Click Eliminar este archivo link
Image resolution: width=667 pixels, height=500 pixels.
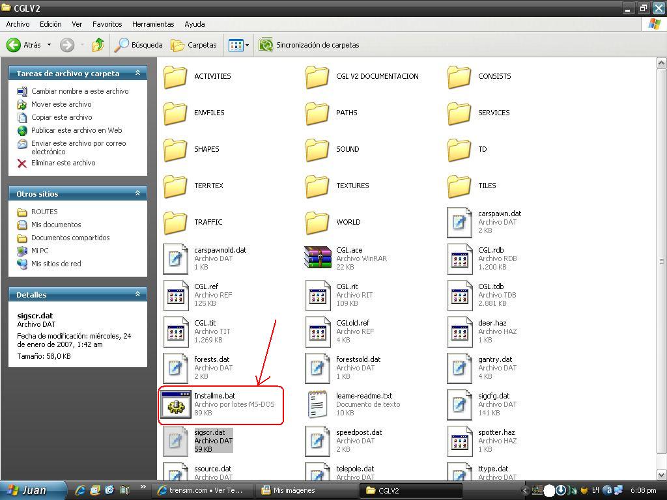tap(63, 163)
